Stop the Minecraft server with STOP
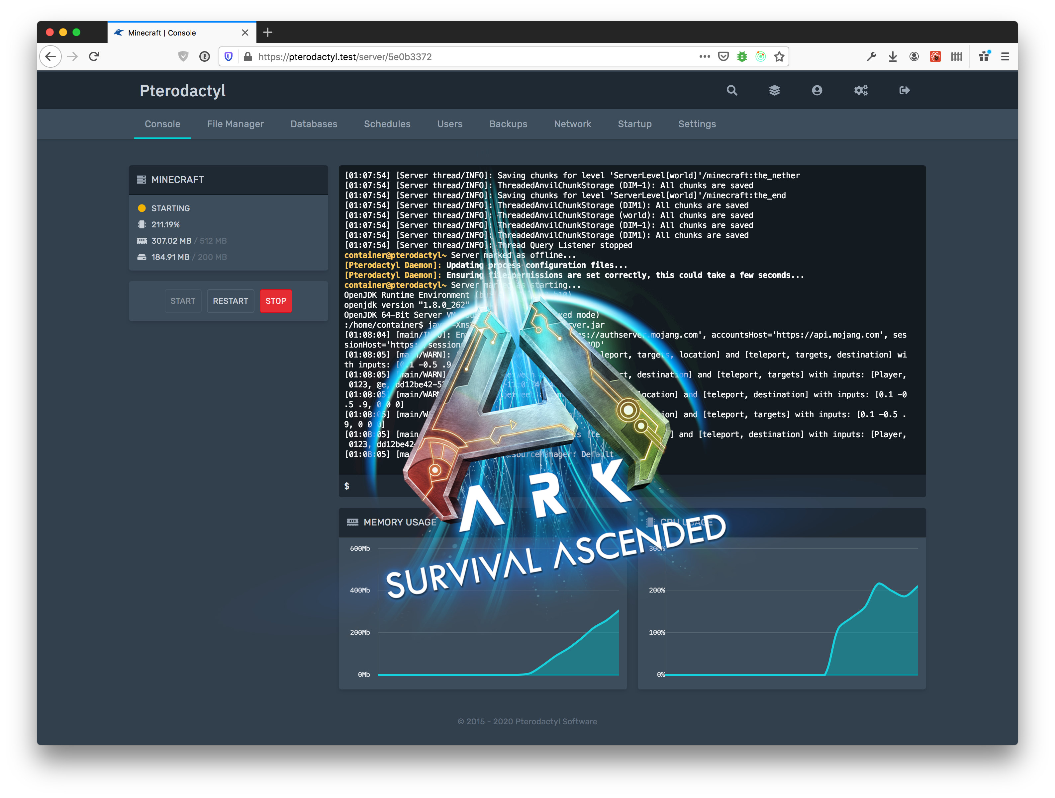This screenshot has height=798, width=1055. point(276,301)
